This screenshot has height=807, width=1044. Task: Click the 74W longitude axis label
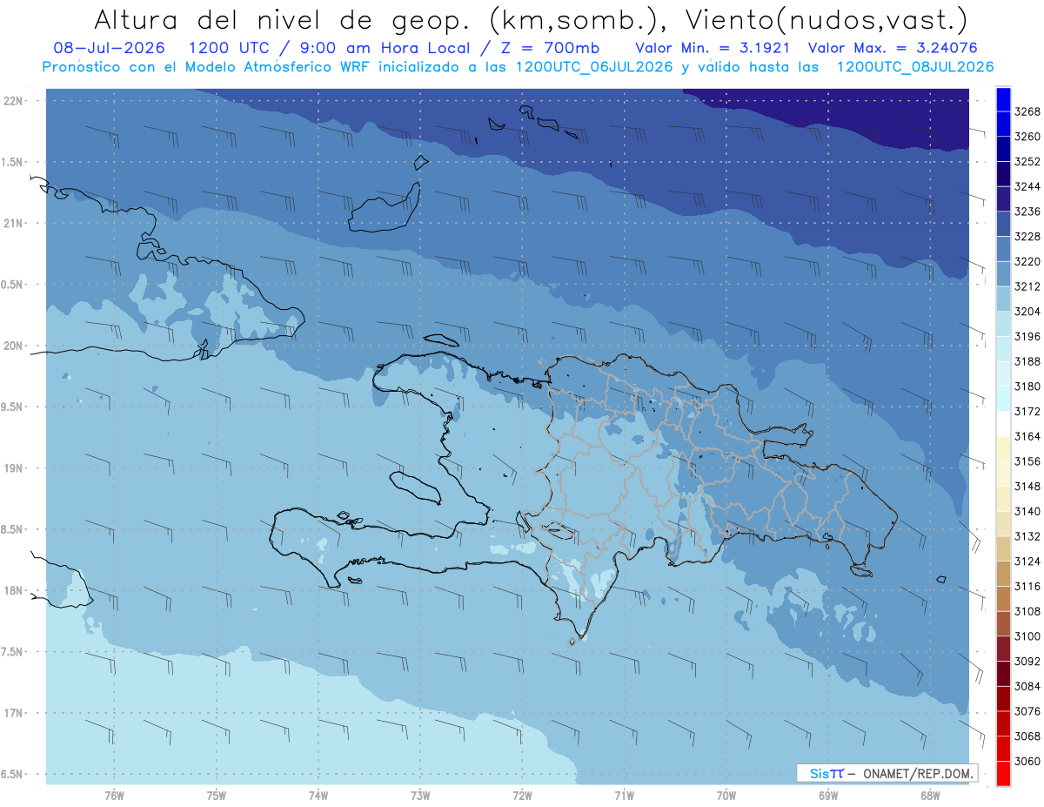pos(318,795)
